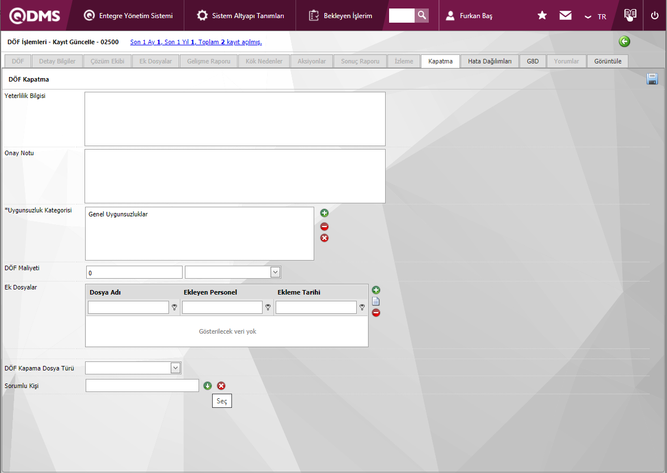Add a file with Ek Dosyalar green plus
The image size is (667, 473).
[375, 290]
